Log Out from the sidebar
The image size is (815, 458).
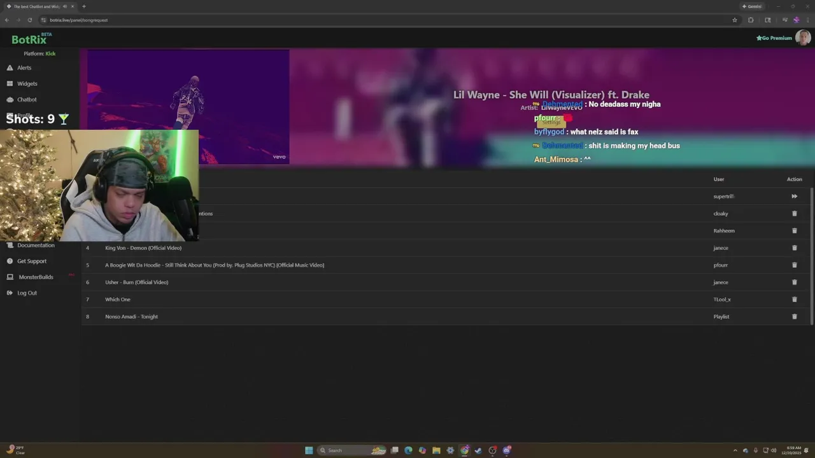pyautogui.click(x=22, y=293)
